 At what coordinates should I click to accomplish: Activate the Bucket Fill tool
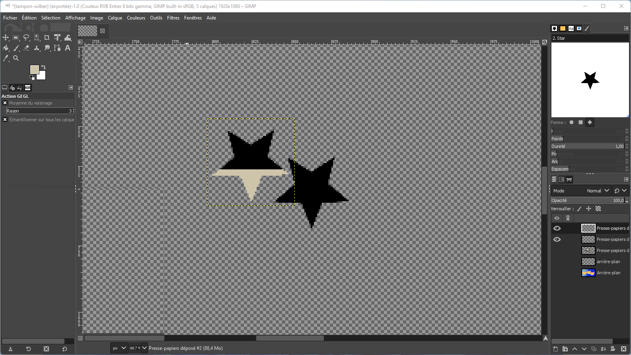[6, 48]
